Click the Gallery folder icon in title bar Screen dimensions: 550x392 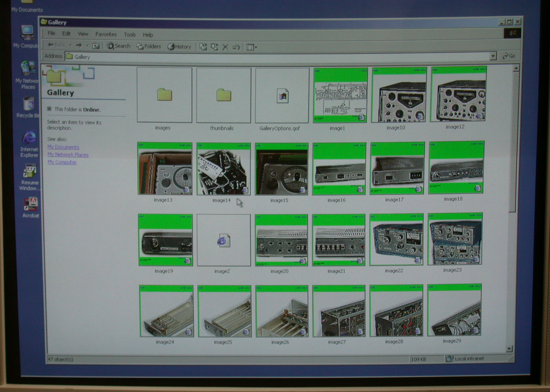coord(44,22)
